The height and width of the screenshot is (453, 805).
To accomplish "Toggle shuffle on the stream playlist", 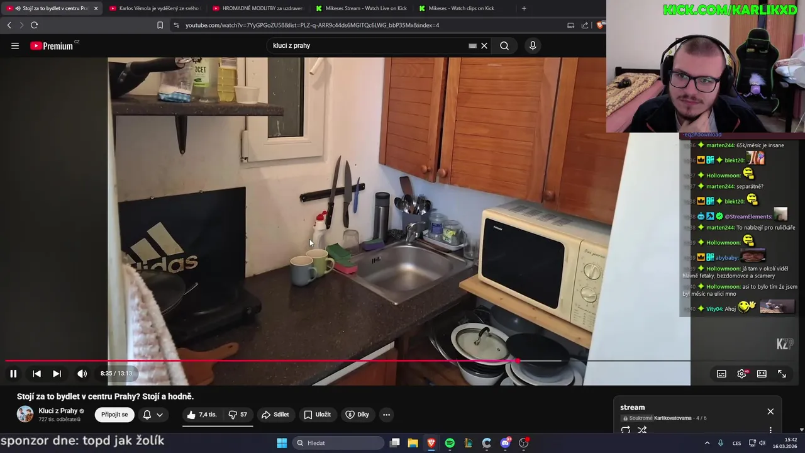I will pos(642,430).
